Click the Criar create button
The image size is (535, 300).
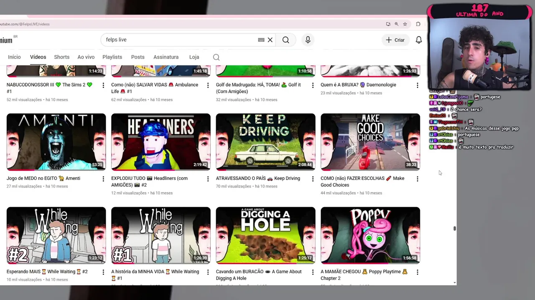pyautogui.click(x=395, y=40)
